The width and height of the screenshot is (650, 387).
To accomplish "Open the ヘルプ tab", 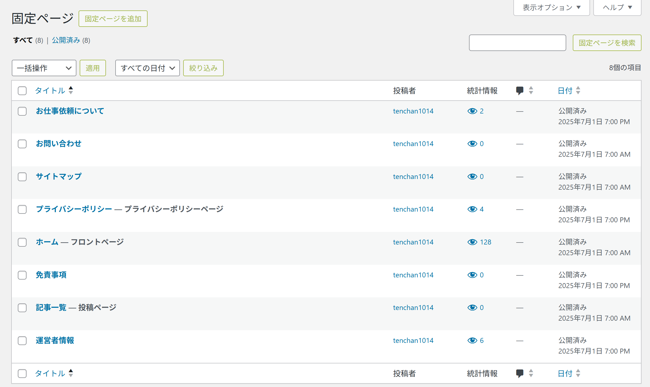I will click(x=617, y=7).
